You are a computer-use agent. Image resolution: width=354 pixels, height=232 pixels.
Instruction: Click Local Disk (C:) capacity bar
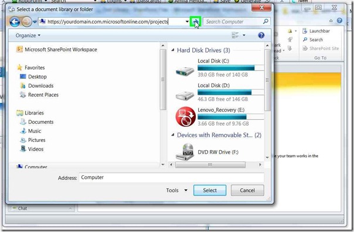[x=230, y=68]
